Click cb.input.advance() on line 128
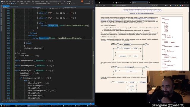The width and height of the screenshot is (190, 107). click(34, 48)
